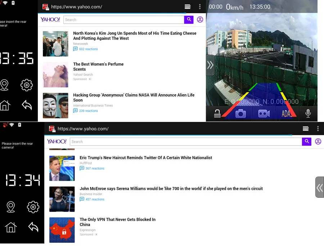Click the site security icon in the top browser
Screen dimensions: 324x246
point(46,7)
